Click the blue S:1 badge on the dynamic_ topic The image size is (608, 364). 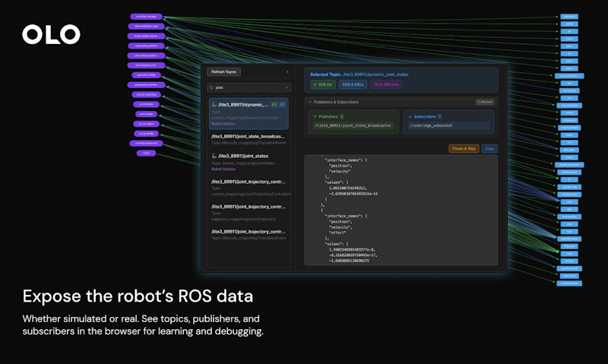[283, 105]
